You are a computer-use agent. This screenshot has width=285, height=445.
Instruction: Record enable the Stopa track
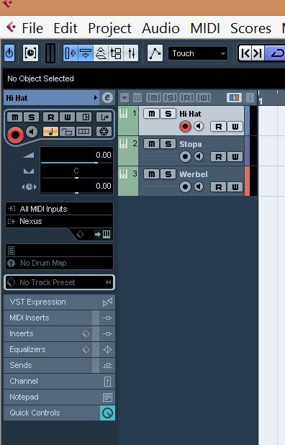[x=185, y=157]
